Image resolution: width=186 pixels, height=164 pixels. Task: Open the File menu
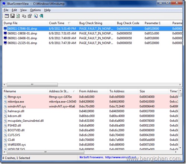coord(6,10)
